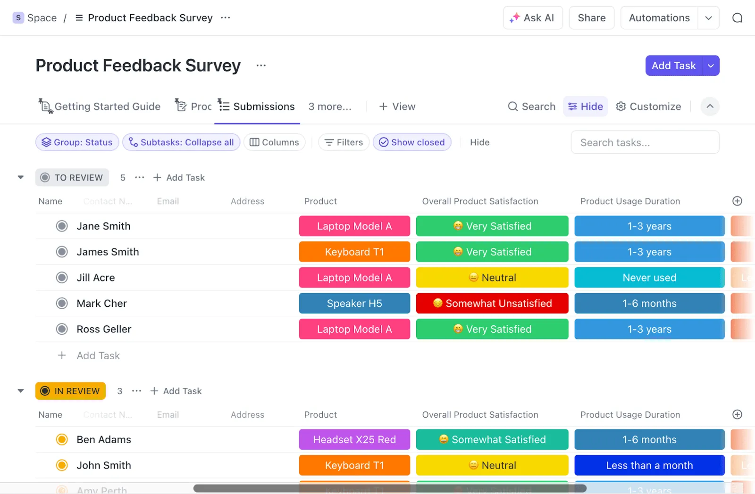Switch to Getting Started Guide tab
The height and width of the screenshot is (494, 755).
click(x=100, y=107)
